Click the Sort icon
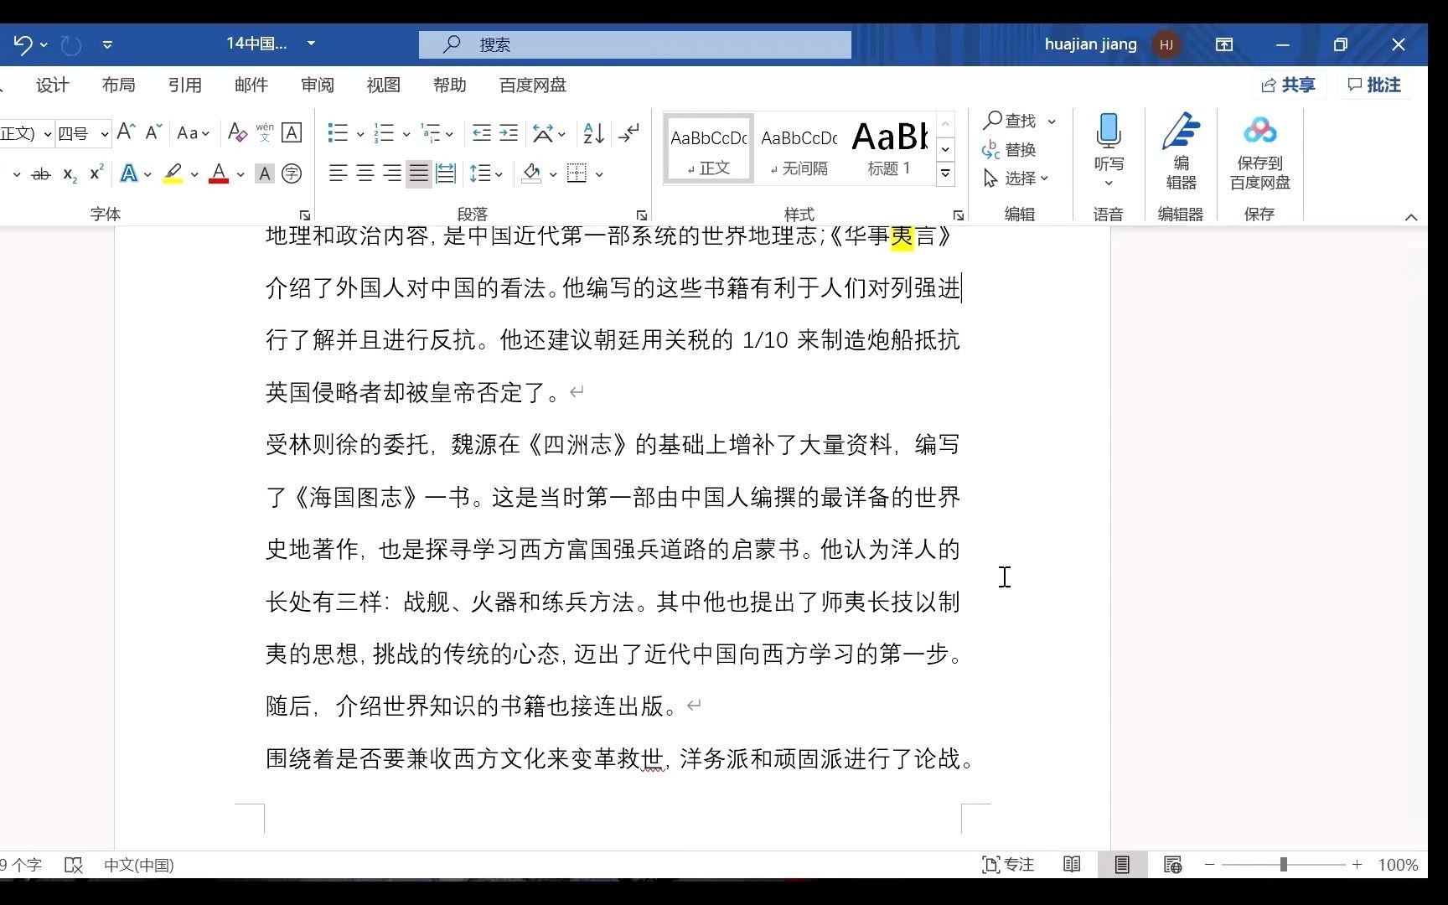 pyautogui.click(x=593, y=132)
